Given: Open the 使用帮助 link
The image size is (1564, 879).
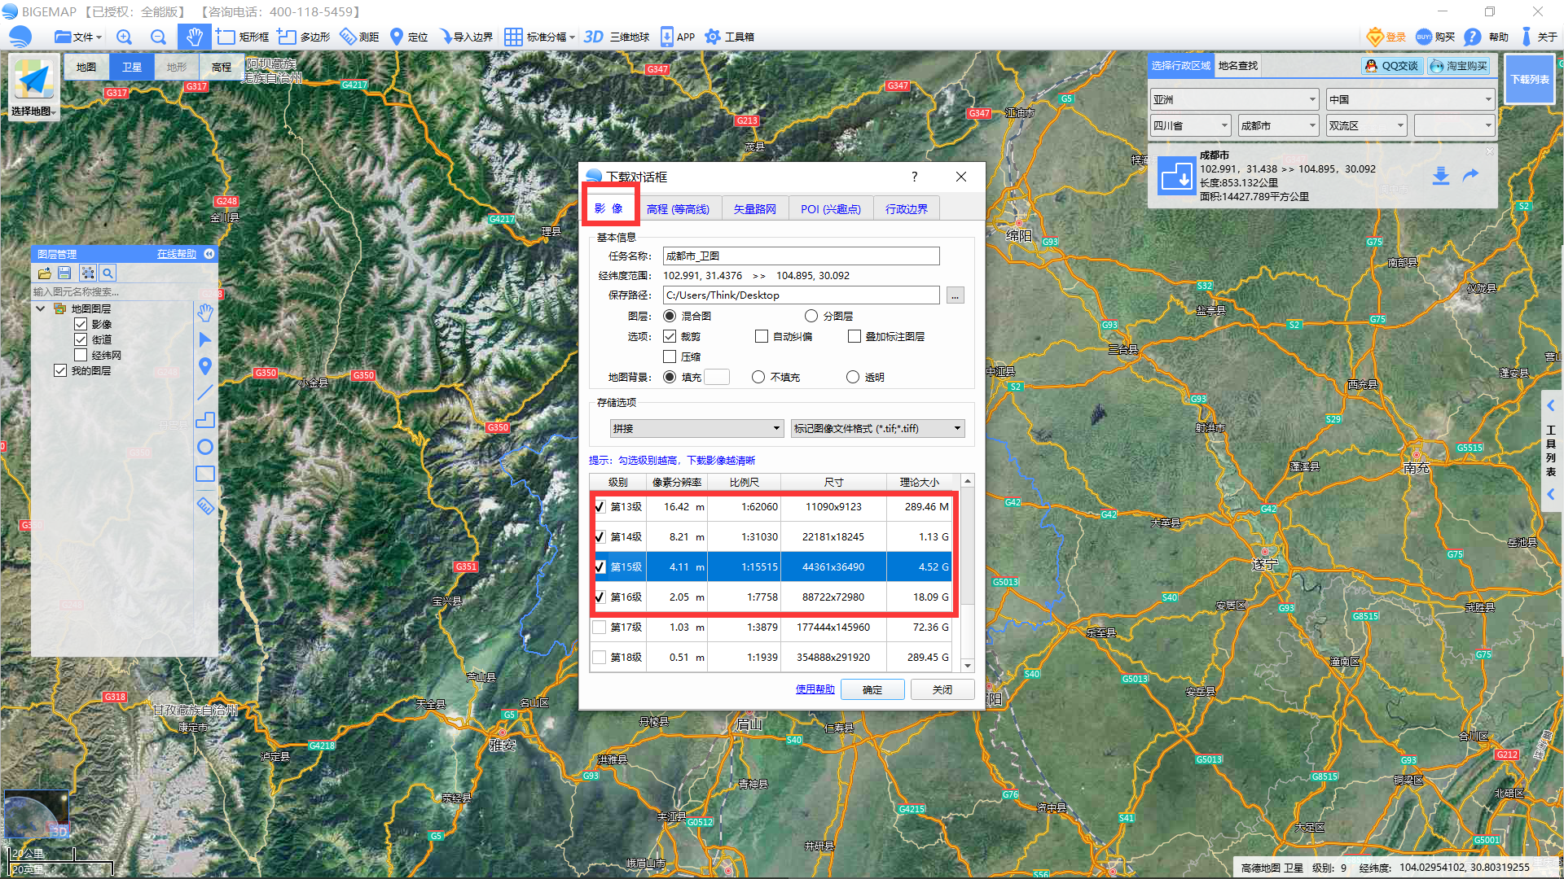Looking at the screenshot, I should click(x=815, y=689).
